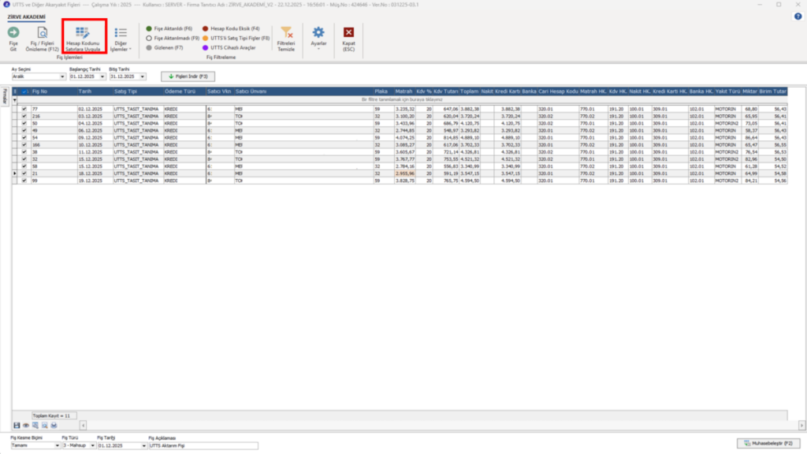Image resolution: width=807 pixels, height=454 pixels.
Task: Toggle the checkbox for fiş no 99
Action: pos(24,180)
